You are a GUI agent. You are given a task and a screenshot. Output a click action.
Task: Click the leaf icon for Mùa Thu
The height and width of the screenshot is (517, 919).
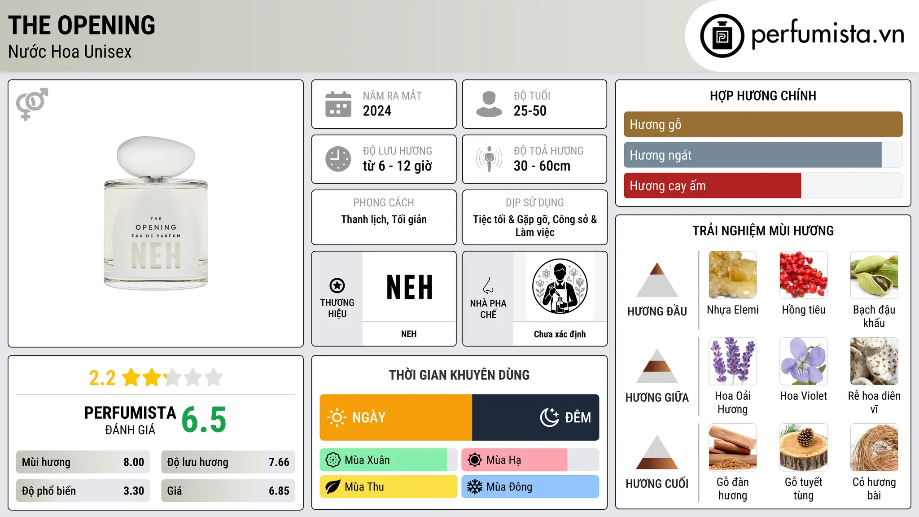[x=333, y=487]
